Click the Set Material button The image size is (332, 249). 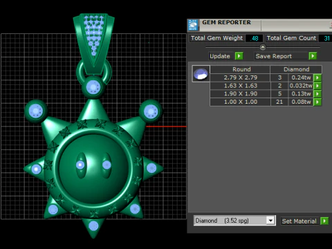click(299, 221)
